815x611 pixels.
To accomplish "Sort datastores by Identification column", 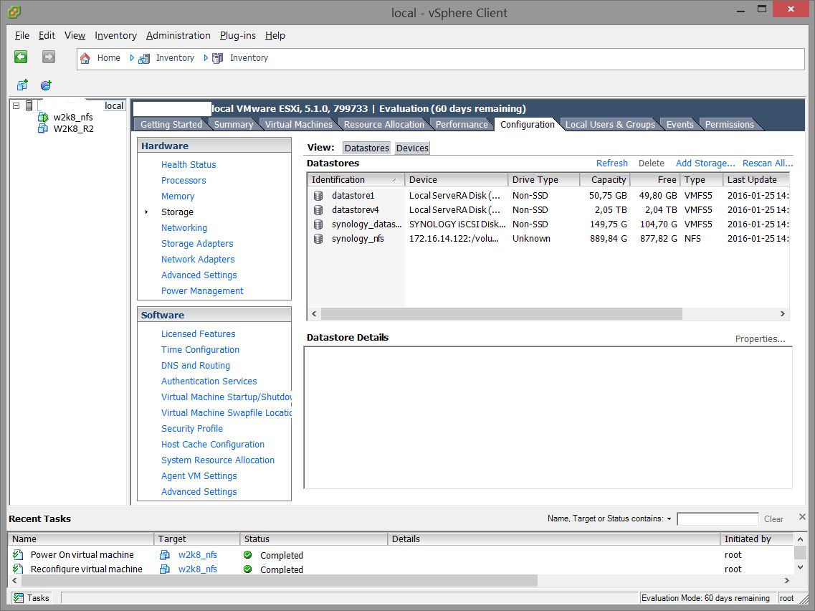I will click(x=356, y=180).
